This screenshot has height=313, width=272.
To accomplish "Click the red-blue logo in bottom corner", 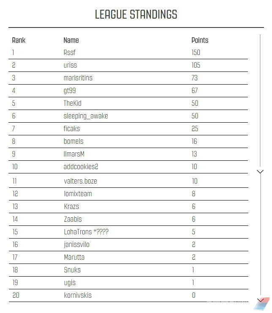I will pos(261,304).
